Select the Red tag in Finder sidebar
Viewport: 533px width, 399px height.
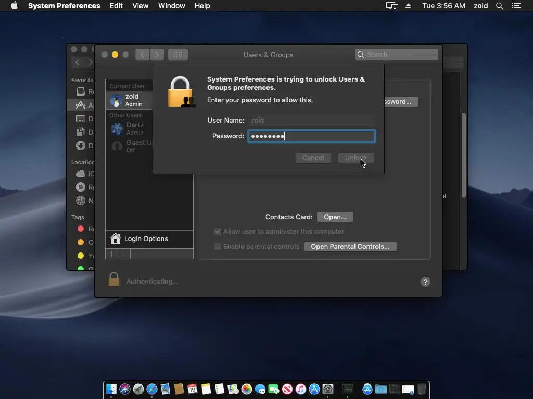coord(81,229)
